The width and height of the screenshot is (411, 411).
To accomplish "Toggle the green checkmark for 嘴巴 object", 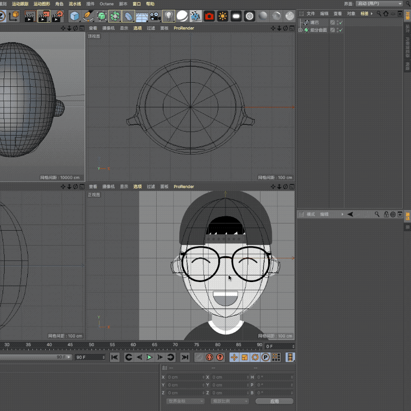I will point(340,23).
